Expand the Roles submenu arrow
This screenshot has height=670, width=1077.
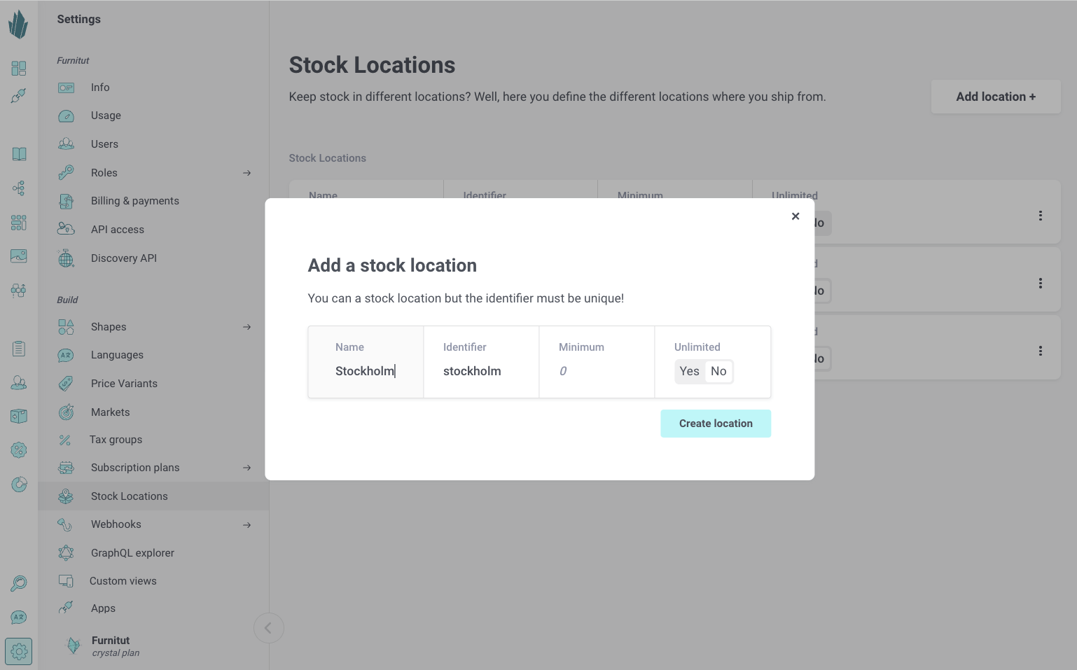246,173
